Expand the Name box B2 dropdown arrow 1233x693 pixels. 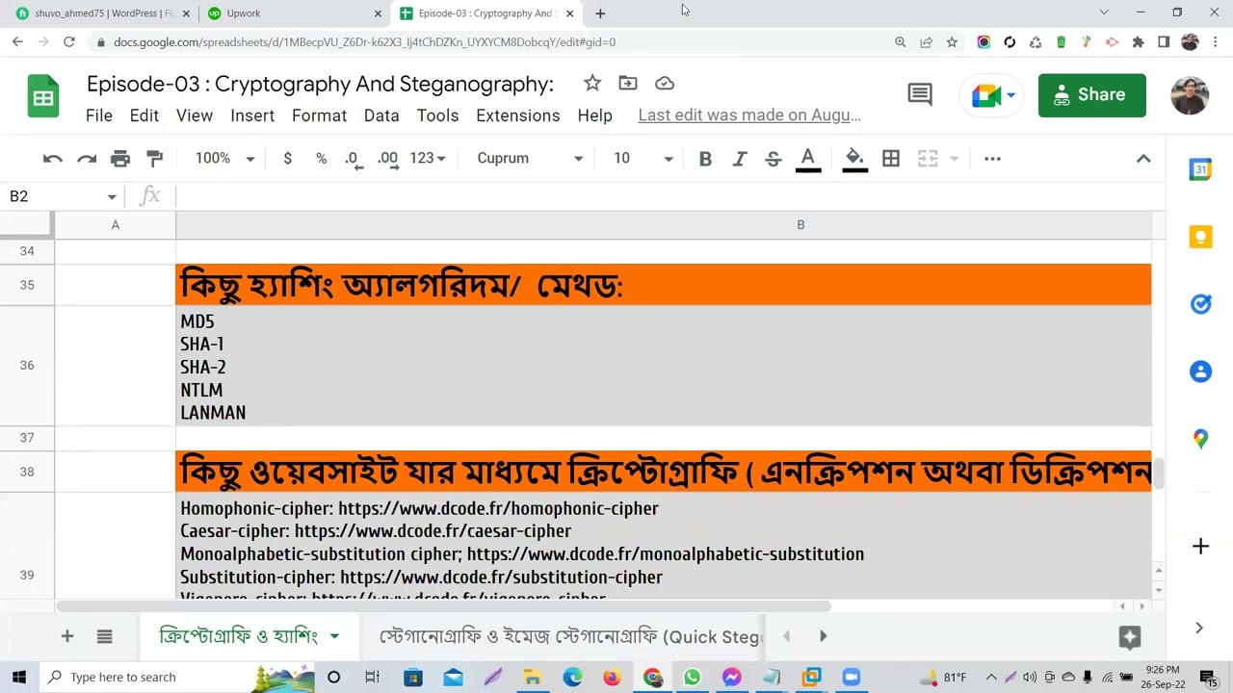pos(112,196)
